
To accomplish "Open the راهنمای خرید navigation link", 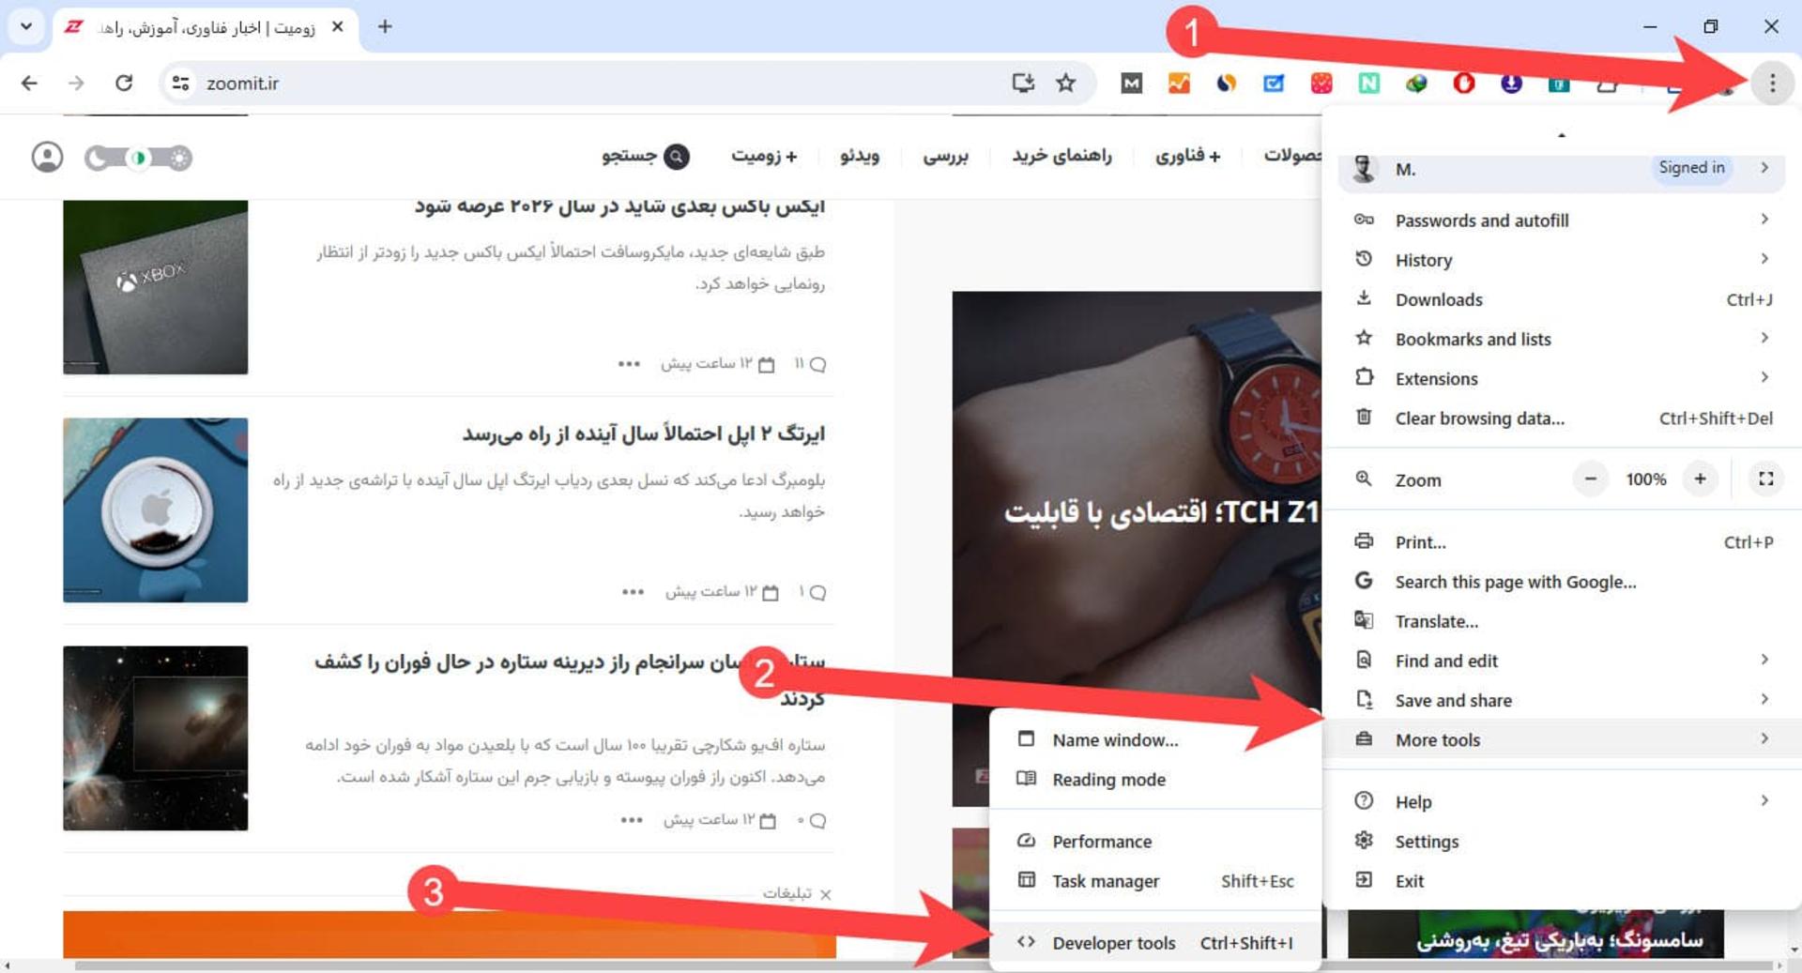I will click(x=1061, y=156).
